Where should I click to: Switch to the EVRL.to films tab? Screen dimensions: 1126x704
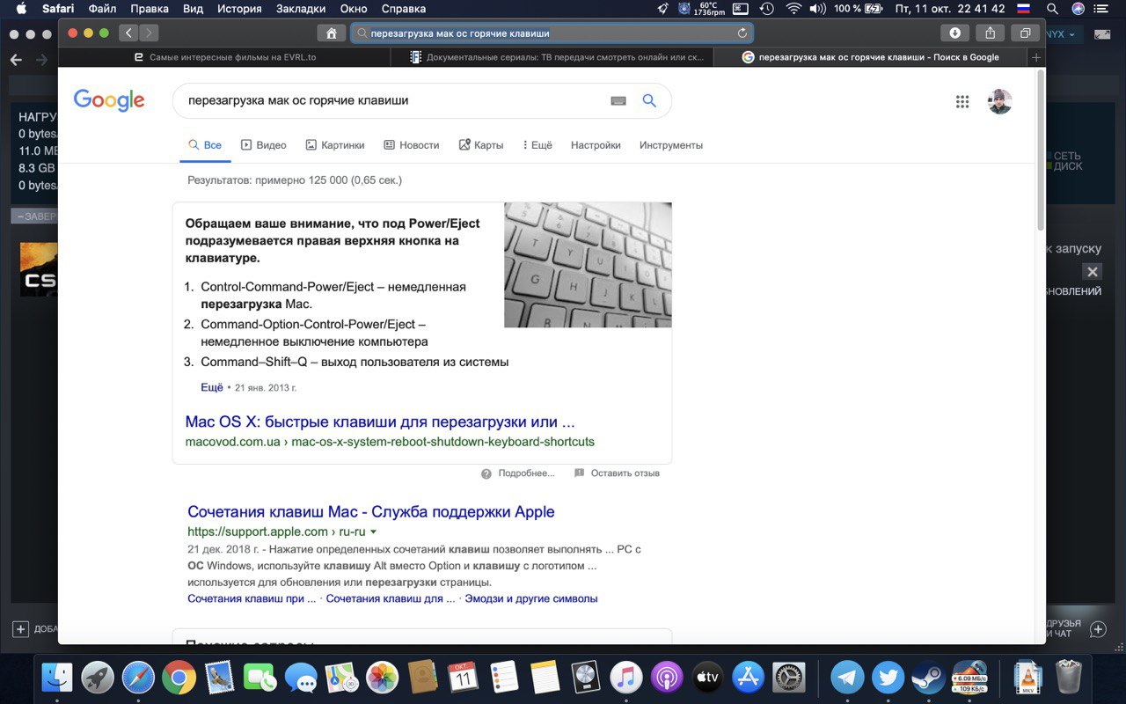[224, 57]
